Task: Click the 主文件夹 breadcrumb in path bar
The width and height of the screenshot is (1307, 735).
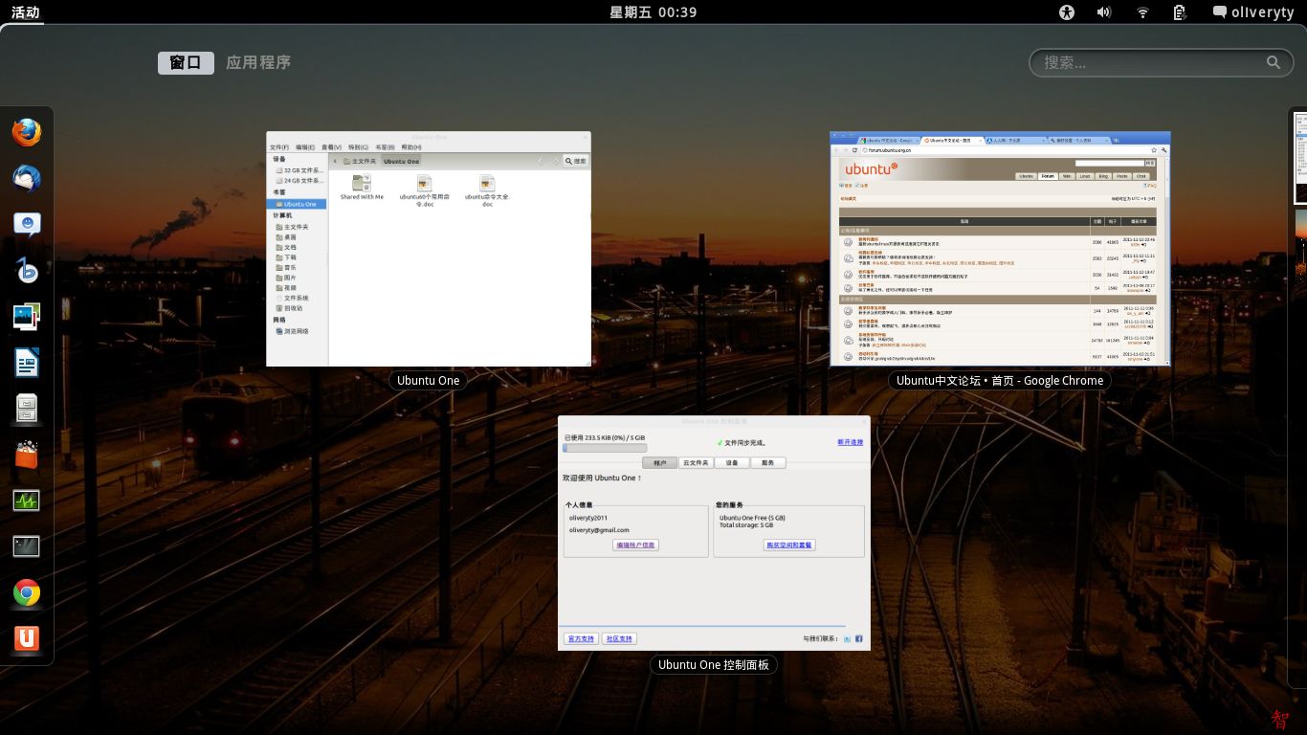Action: click(x=361, y=161)
